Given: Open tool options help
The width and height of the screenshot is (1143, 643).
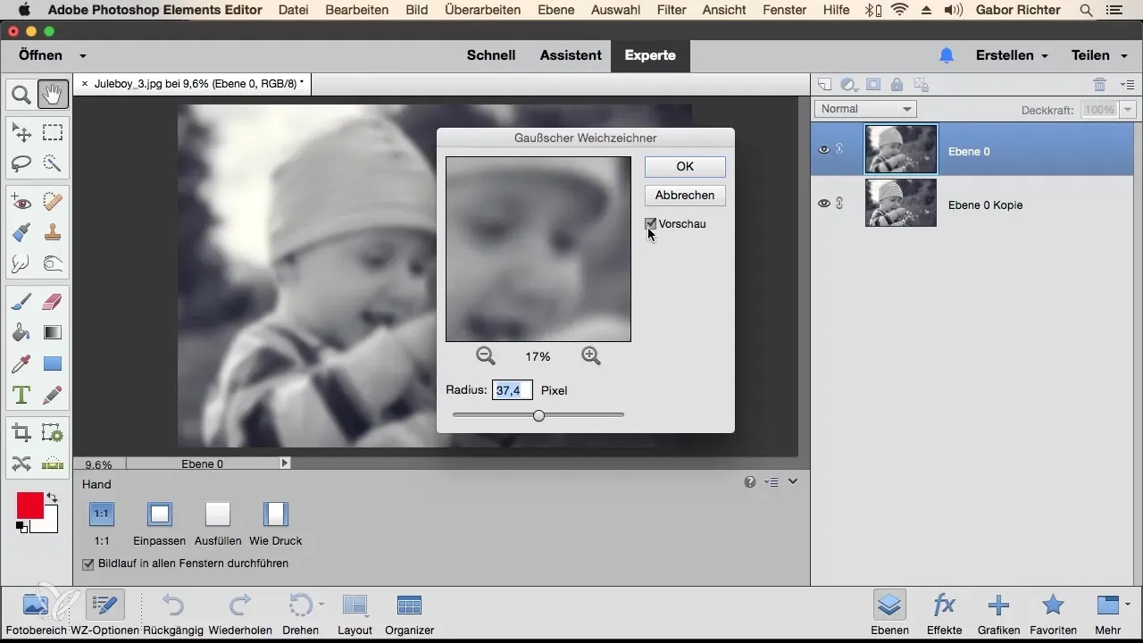Looking at the screenshot, I should tap(750, 482).
